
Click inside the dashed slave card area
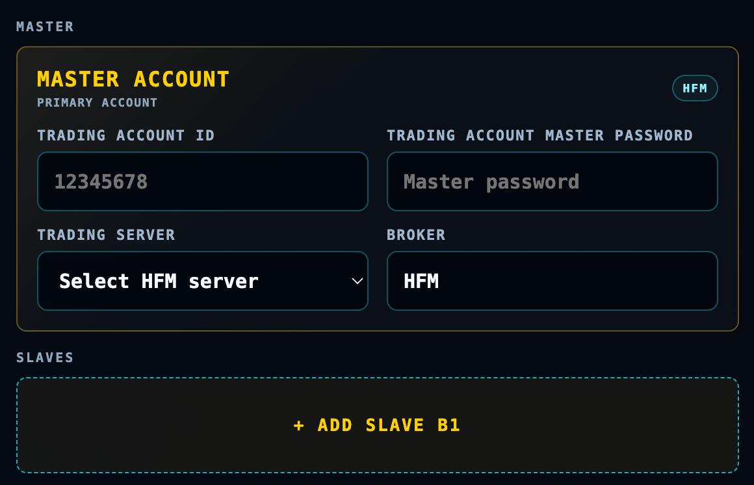pyautogui.click(x=378, y=425)
